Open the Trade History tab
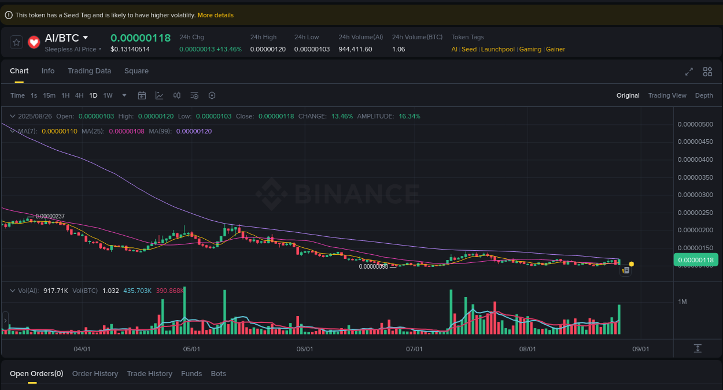Image resolution: width=723 pixels, height=390 pixels. point(149,373)
